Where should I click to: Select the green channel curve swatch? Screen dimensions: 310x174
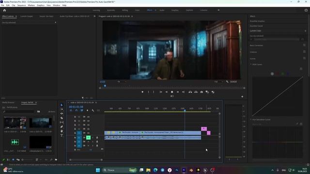click(x=283, y=74)
